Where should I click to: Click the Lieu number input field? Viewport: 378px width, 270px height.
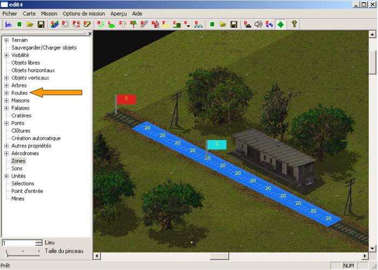(18, 243)
